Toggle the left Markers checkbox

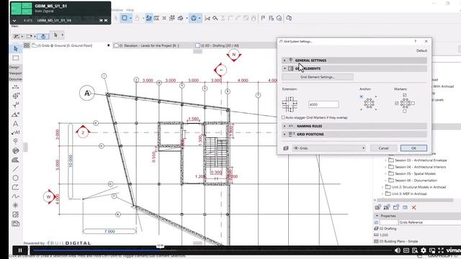[397, 104]
